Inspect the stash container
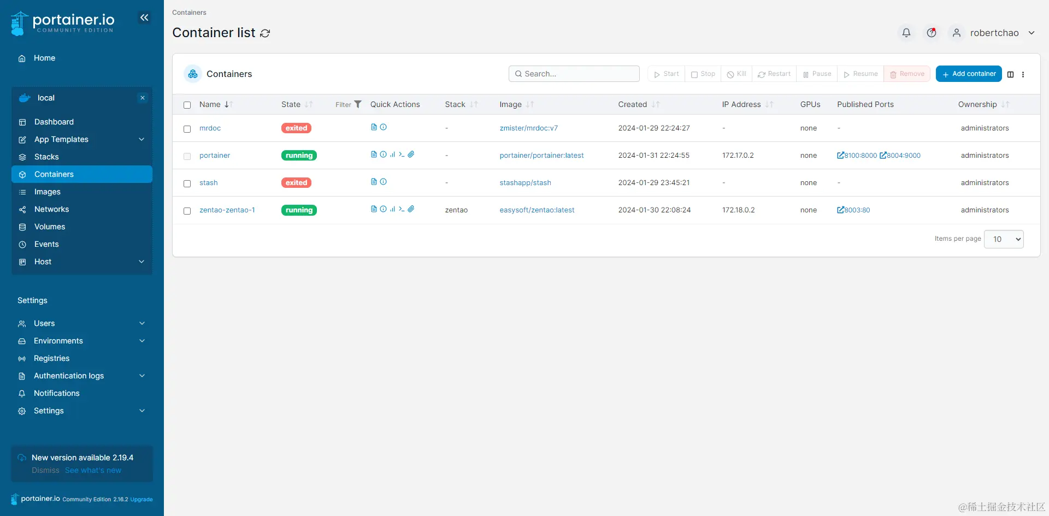The height and width of the screenshot is (516, 1049). pyautogui.click(x=384, y=182)
